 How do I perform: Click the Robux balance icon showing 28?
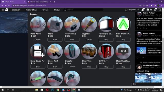tap(148, 10)
